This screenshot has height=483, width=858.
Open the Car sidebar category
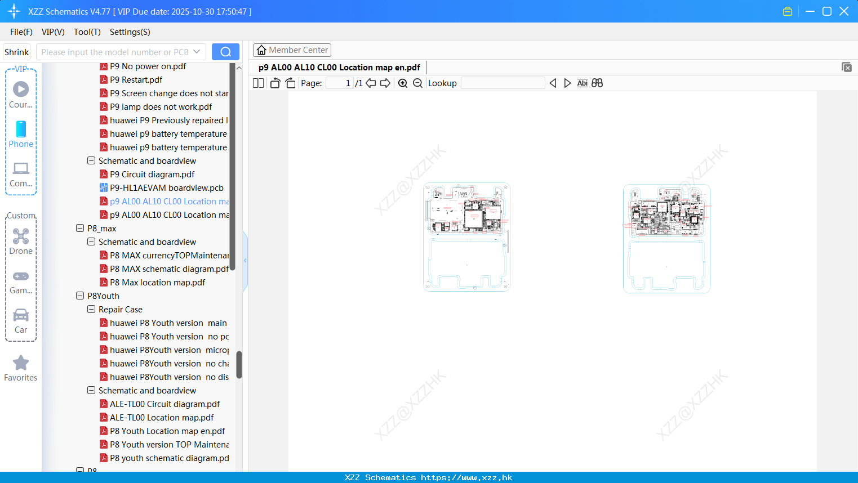21,321
